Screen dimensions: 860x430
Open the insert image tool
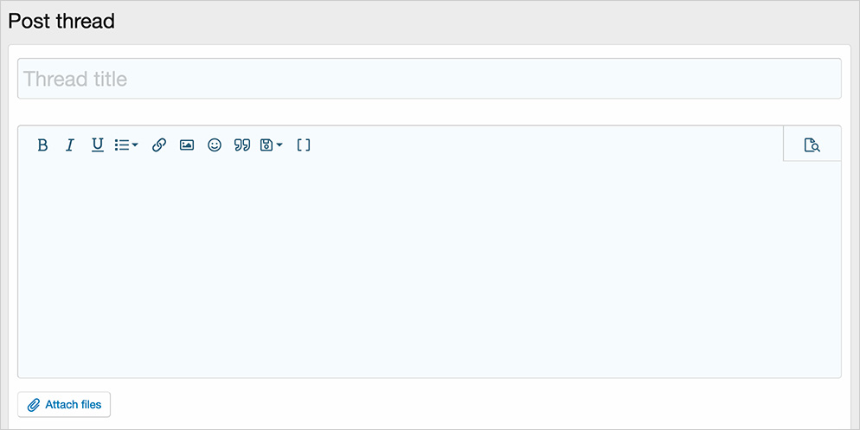187,145
